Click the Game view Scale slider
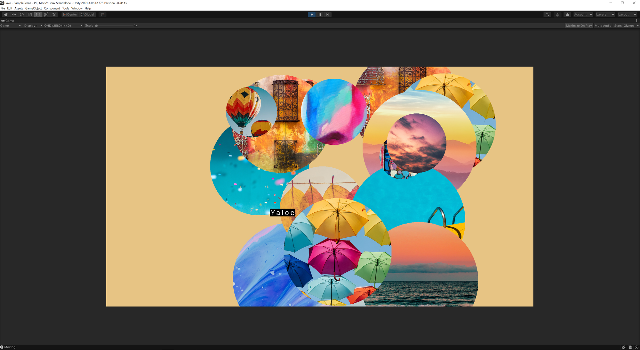Viewport: 640px width, 350px height. 114,26
